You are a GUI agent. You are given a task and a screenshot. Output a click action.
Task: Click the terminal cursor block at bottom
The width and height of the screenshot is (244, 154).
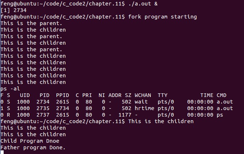[2, 153]
